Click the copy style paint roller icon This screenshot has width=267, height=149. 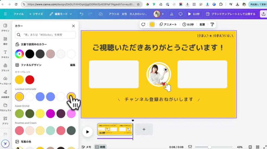tap(212, 24)
